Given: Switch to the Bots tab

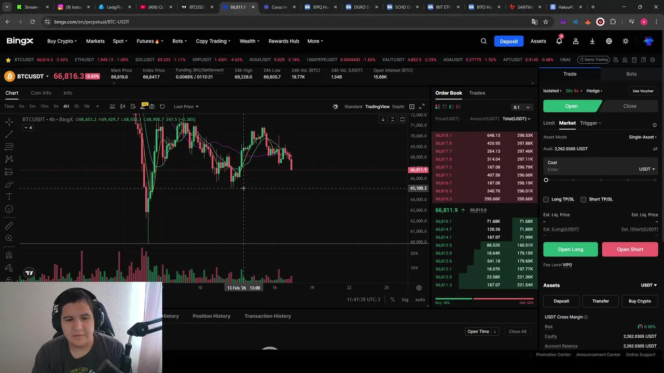Looking at the screenshot, I should [x=631, y=74].
